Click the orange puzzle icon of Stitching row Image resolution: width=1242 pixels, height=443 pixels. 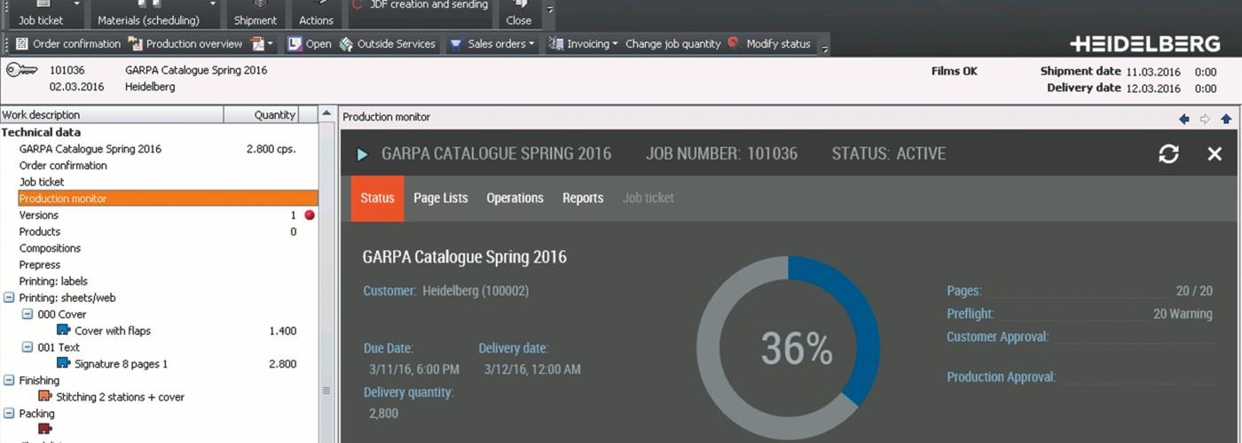[45, 396]
